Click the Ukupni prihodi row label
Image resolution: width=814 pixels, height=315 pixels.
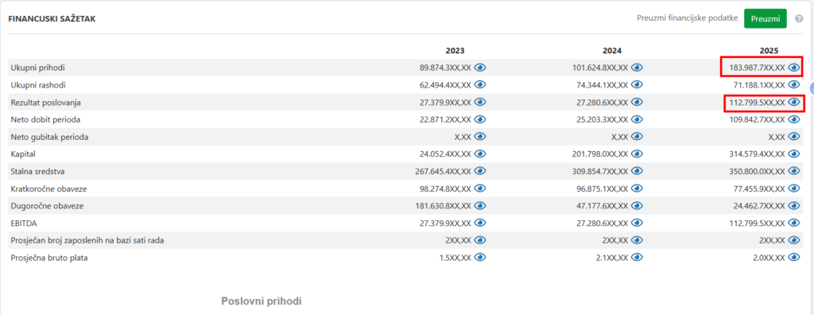(37, 68)
